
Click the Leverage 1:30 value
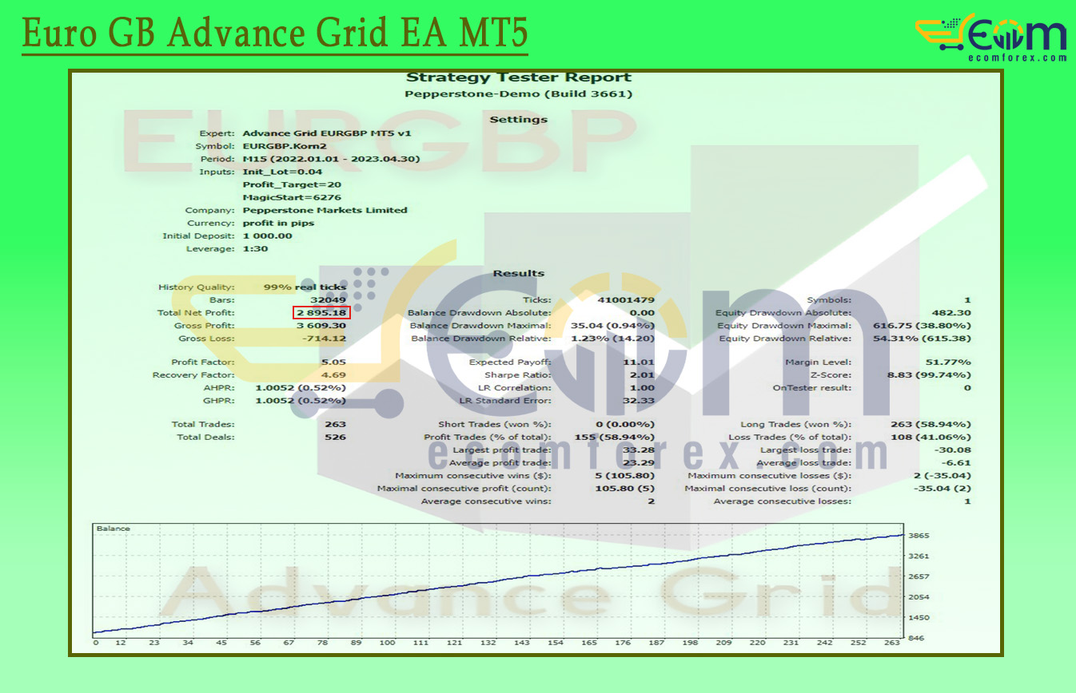254,248
